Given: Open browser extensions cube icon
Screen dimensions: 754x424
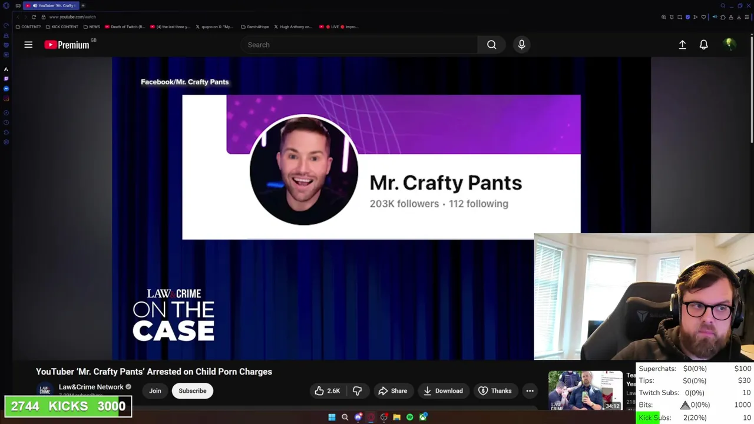Looking at the screenshot, I should [723, 17].
